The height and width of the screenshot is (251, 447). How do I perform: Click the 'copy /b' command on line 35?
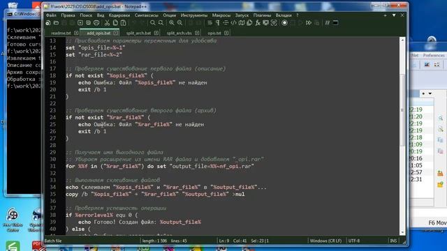tap(77, 194)
